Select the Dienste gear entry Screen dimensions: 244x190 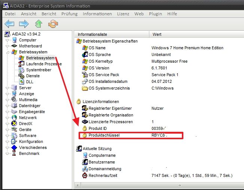pyautogui.click(x=33, y=76)
